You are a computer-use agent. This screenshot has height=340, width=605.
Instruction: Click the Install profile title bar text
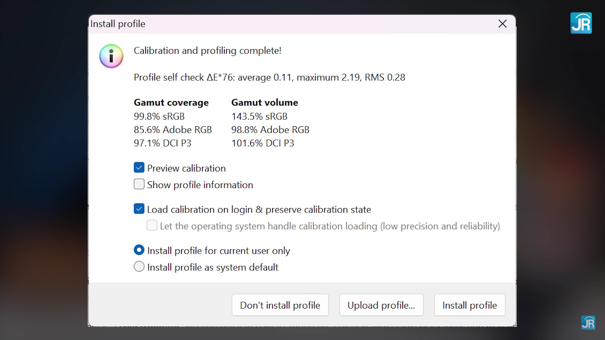coord(118,24)
